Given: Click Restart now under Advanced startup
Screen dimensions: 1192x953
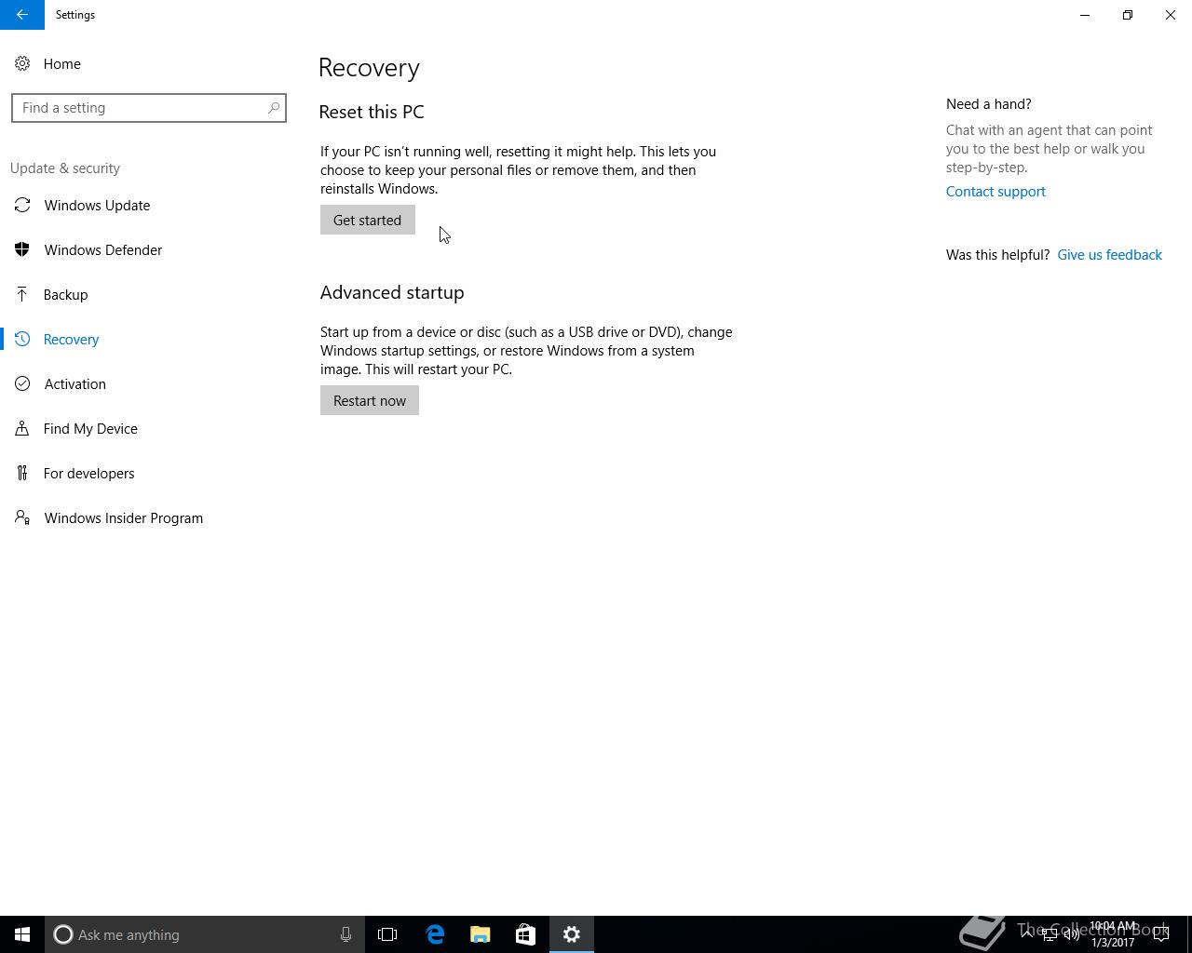Looking at the screenshot, I should click(x=369, y=400).
